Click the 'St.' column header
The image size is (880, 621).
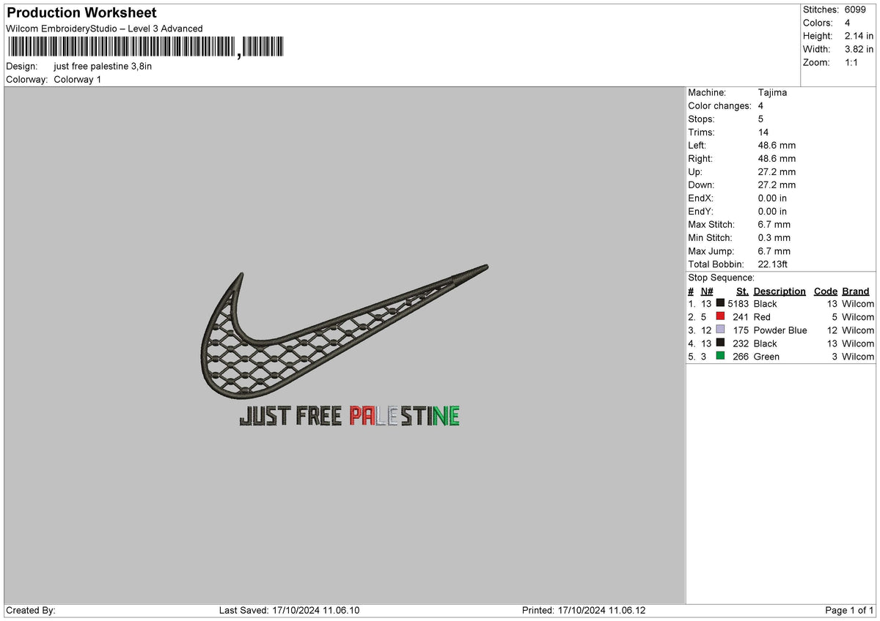[743, 291]
